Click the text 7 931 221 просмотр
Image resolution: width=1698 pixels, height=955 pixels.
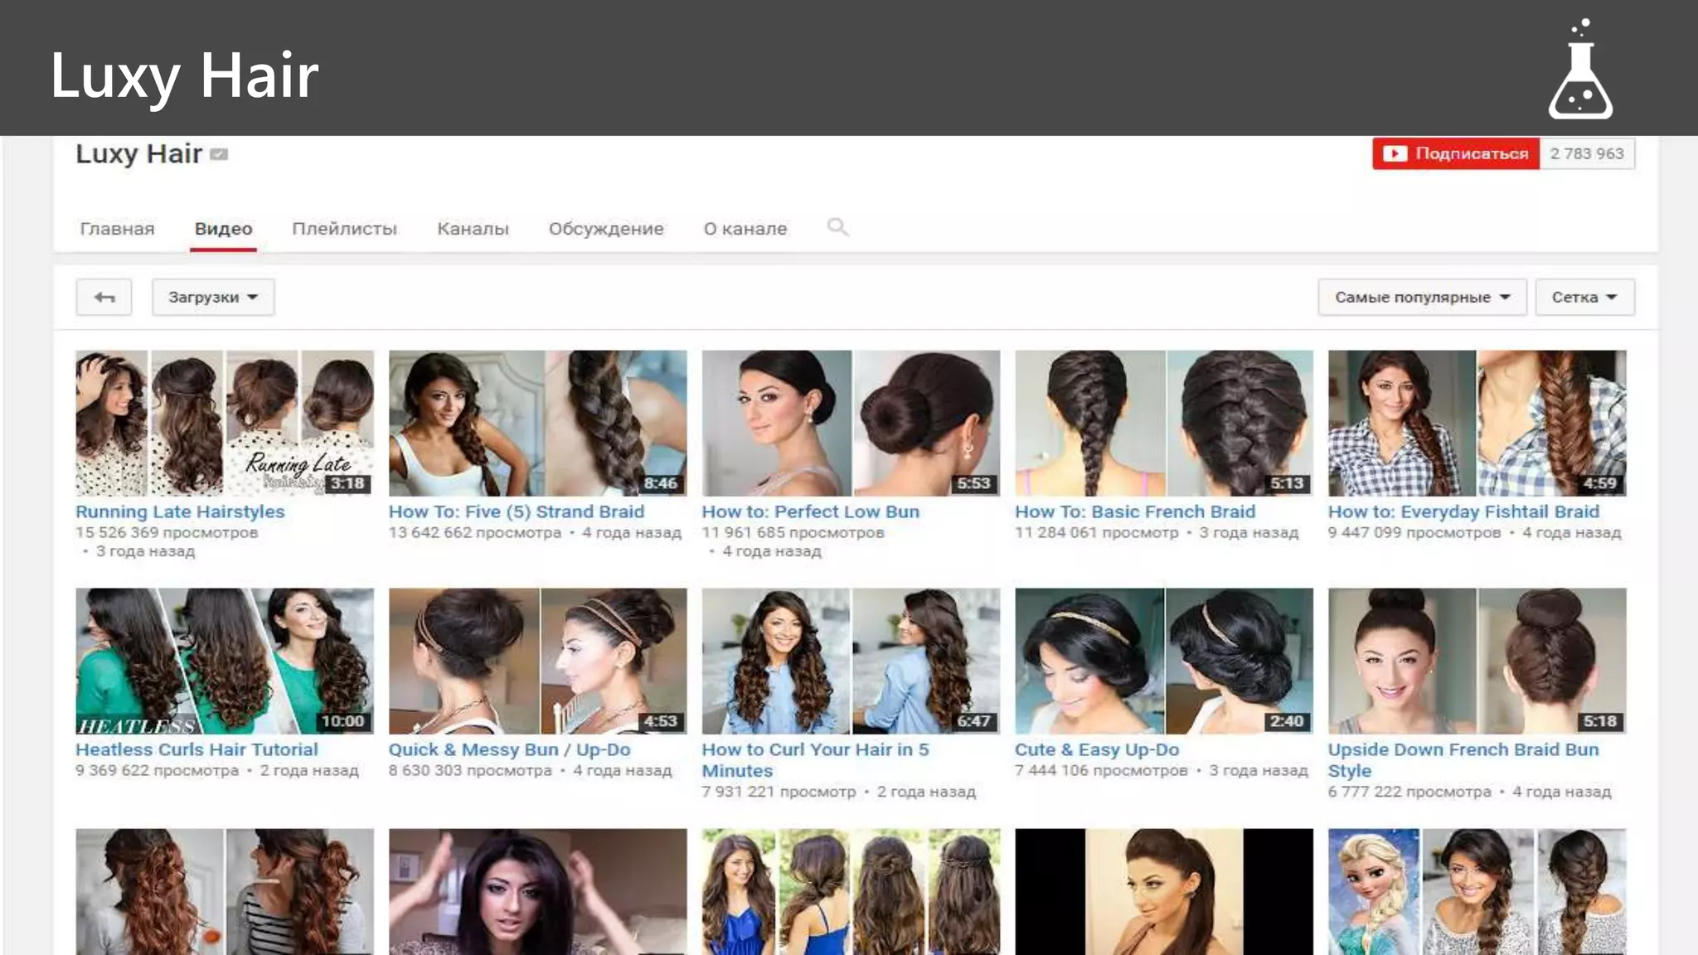779,792
